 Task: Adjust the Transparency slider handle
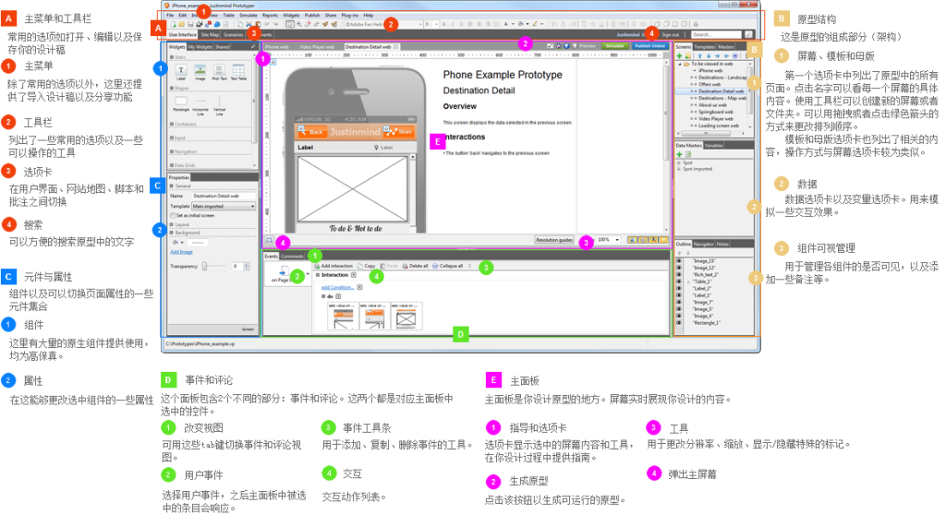205,266
